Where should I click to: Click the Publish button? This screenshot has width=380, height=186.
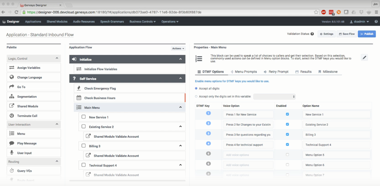tap(367, 34)
